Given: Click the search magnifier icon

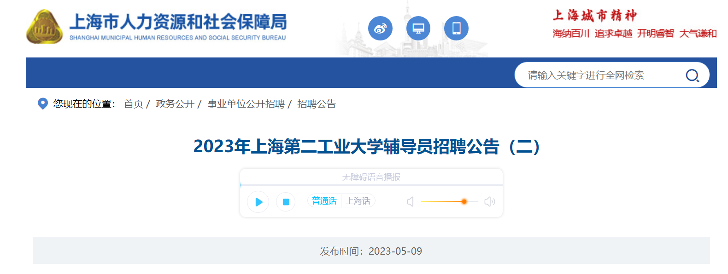Looking at the screenshot, I should (692, 75).
